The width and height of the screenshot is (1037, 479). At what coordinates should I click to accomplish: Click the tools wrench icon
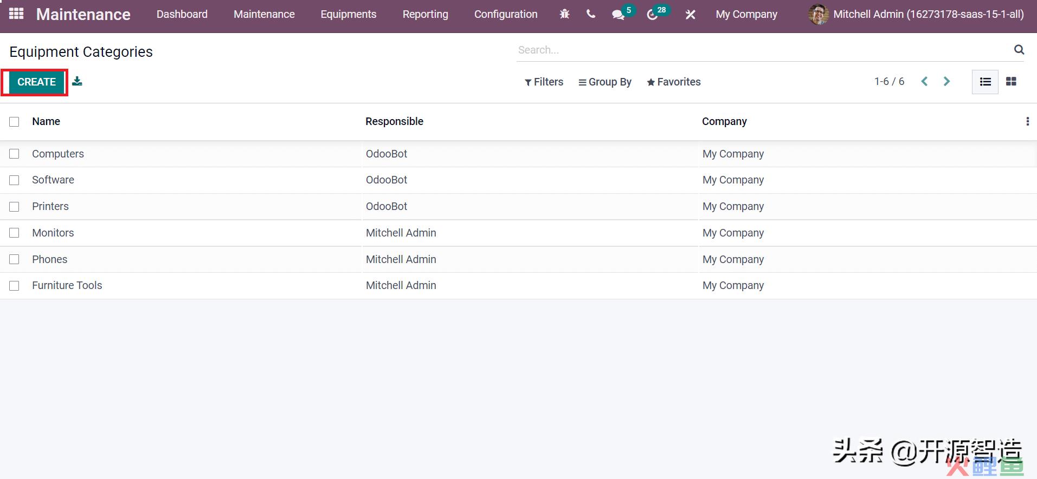click(690, 15)
